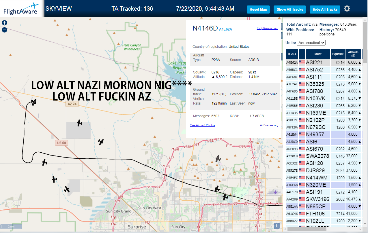Zoom out on the map
Screen dimensions: 368x233
(x=4, y=30)
